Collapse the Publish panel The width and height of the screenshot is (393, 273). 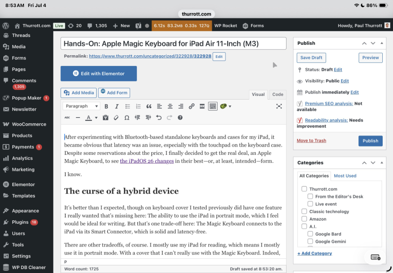(382, 43)
